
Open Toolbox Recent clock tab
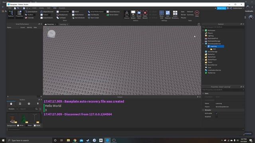point(29,104)
